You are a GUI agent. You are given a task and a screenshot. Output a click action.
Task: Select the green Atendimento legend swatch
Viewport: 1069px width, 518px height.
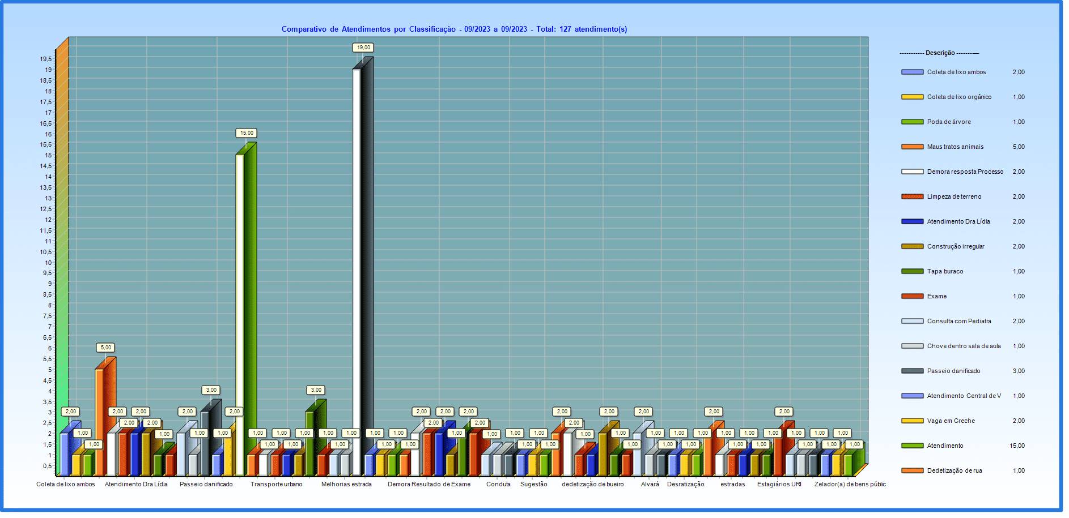click(x=912, y=446)
